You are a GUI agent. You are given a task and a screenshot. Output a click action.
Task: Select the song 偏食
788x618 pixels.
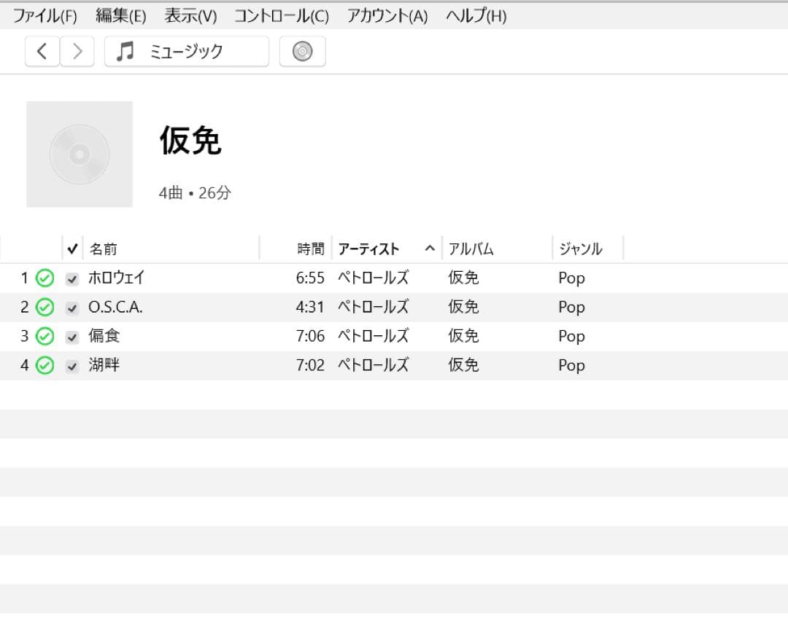[x=104, y=336]
